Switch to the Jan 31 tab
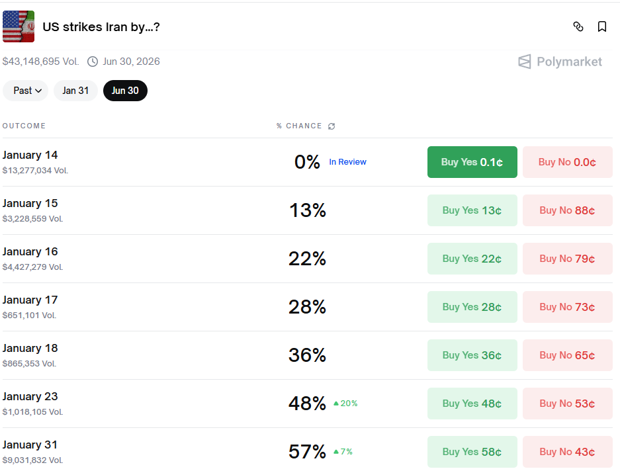620x471 pixels. (x=75, y=91)
